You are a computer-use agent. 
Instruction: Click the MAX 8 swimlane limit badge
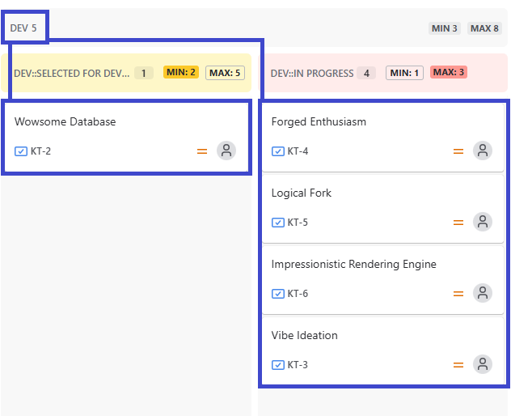(x=484, y=28)
